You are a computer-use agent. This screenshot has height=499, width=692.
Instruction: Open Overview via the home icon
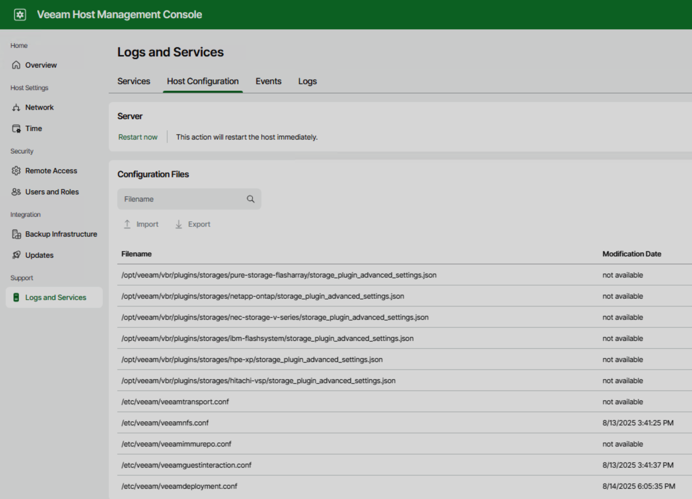(16, 65)
